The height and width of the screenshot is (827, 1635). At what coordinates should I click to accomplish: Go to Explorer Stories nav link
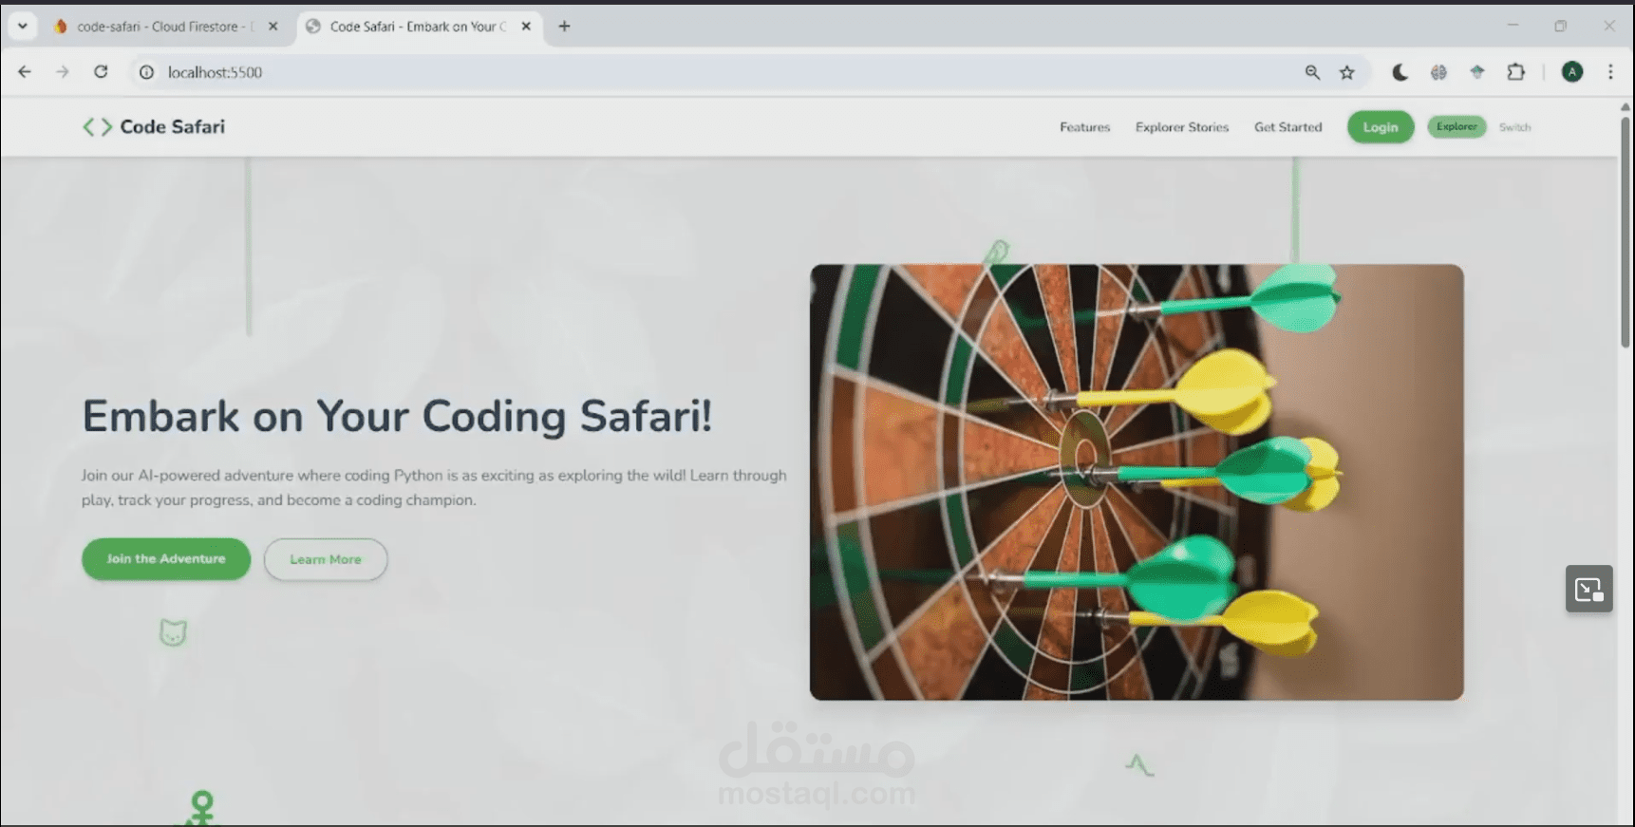1182,127
